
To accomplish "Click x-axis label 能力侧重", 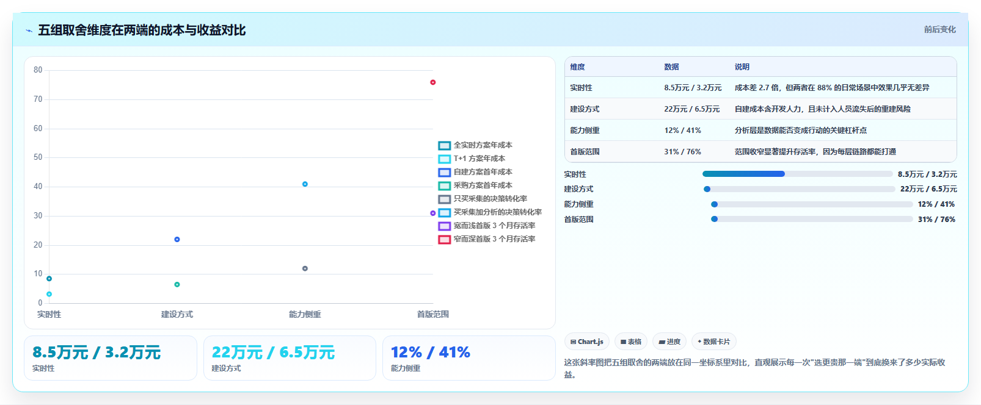I will (x=305, y=315).
